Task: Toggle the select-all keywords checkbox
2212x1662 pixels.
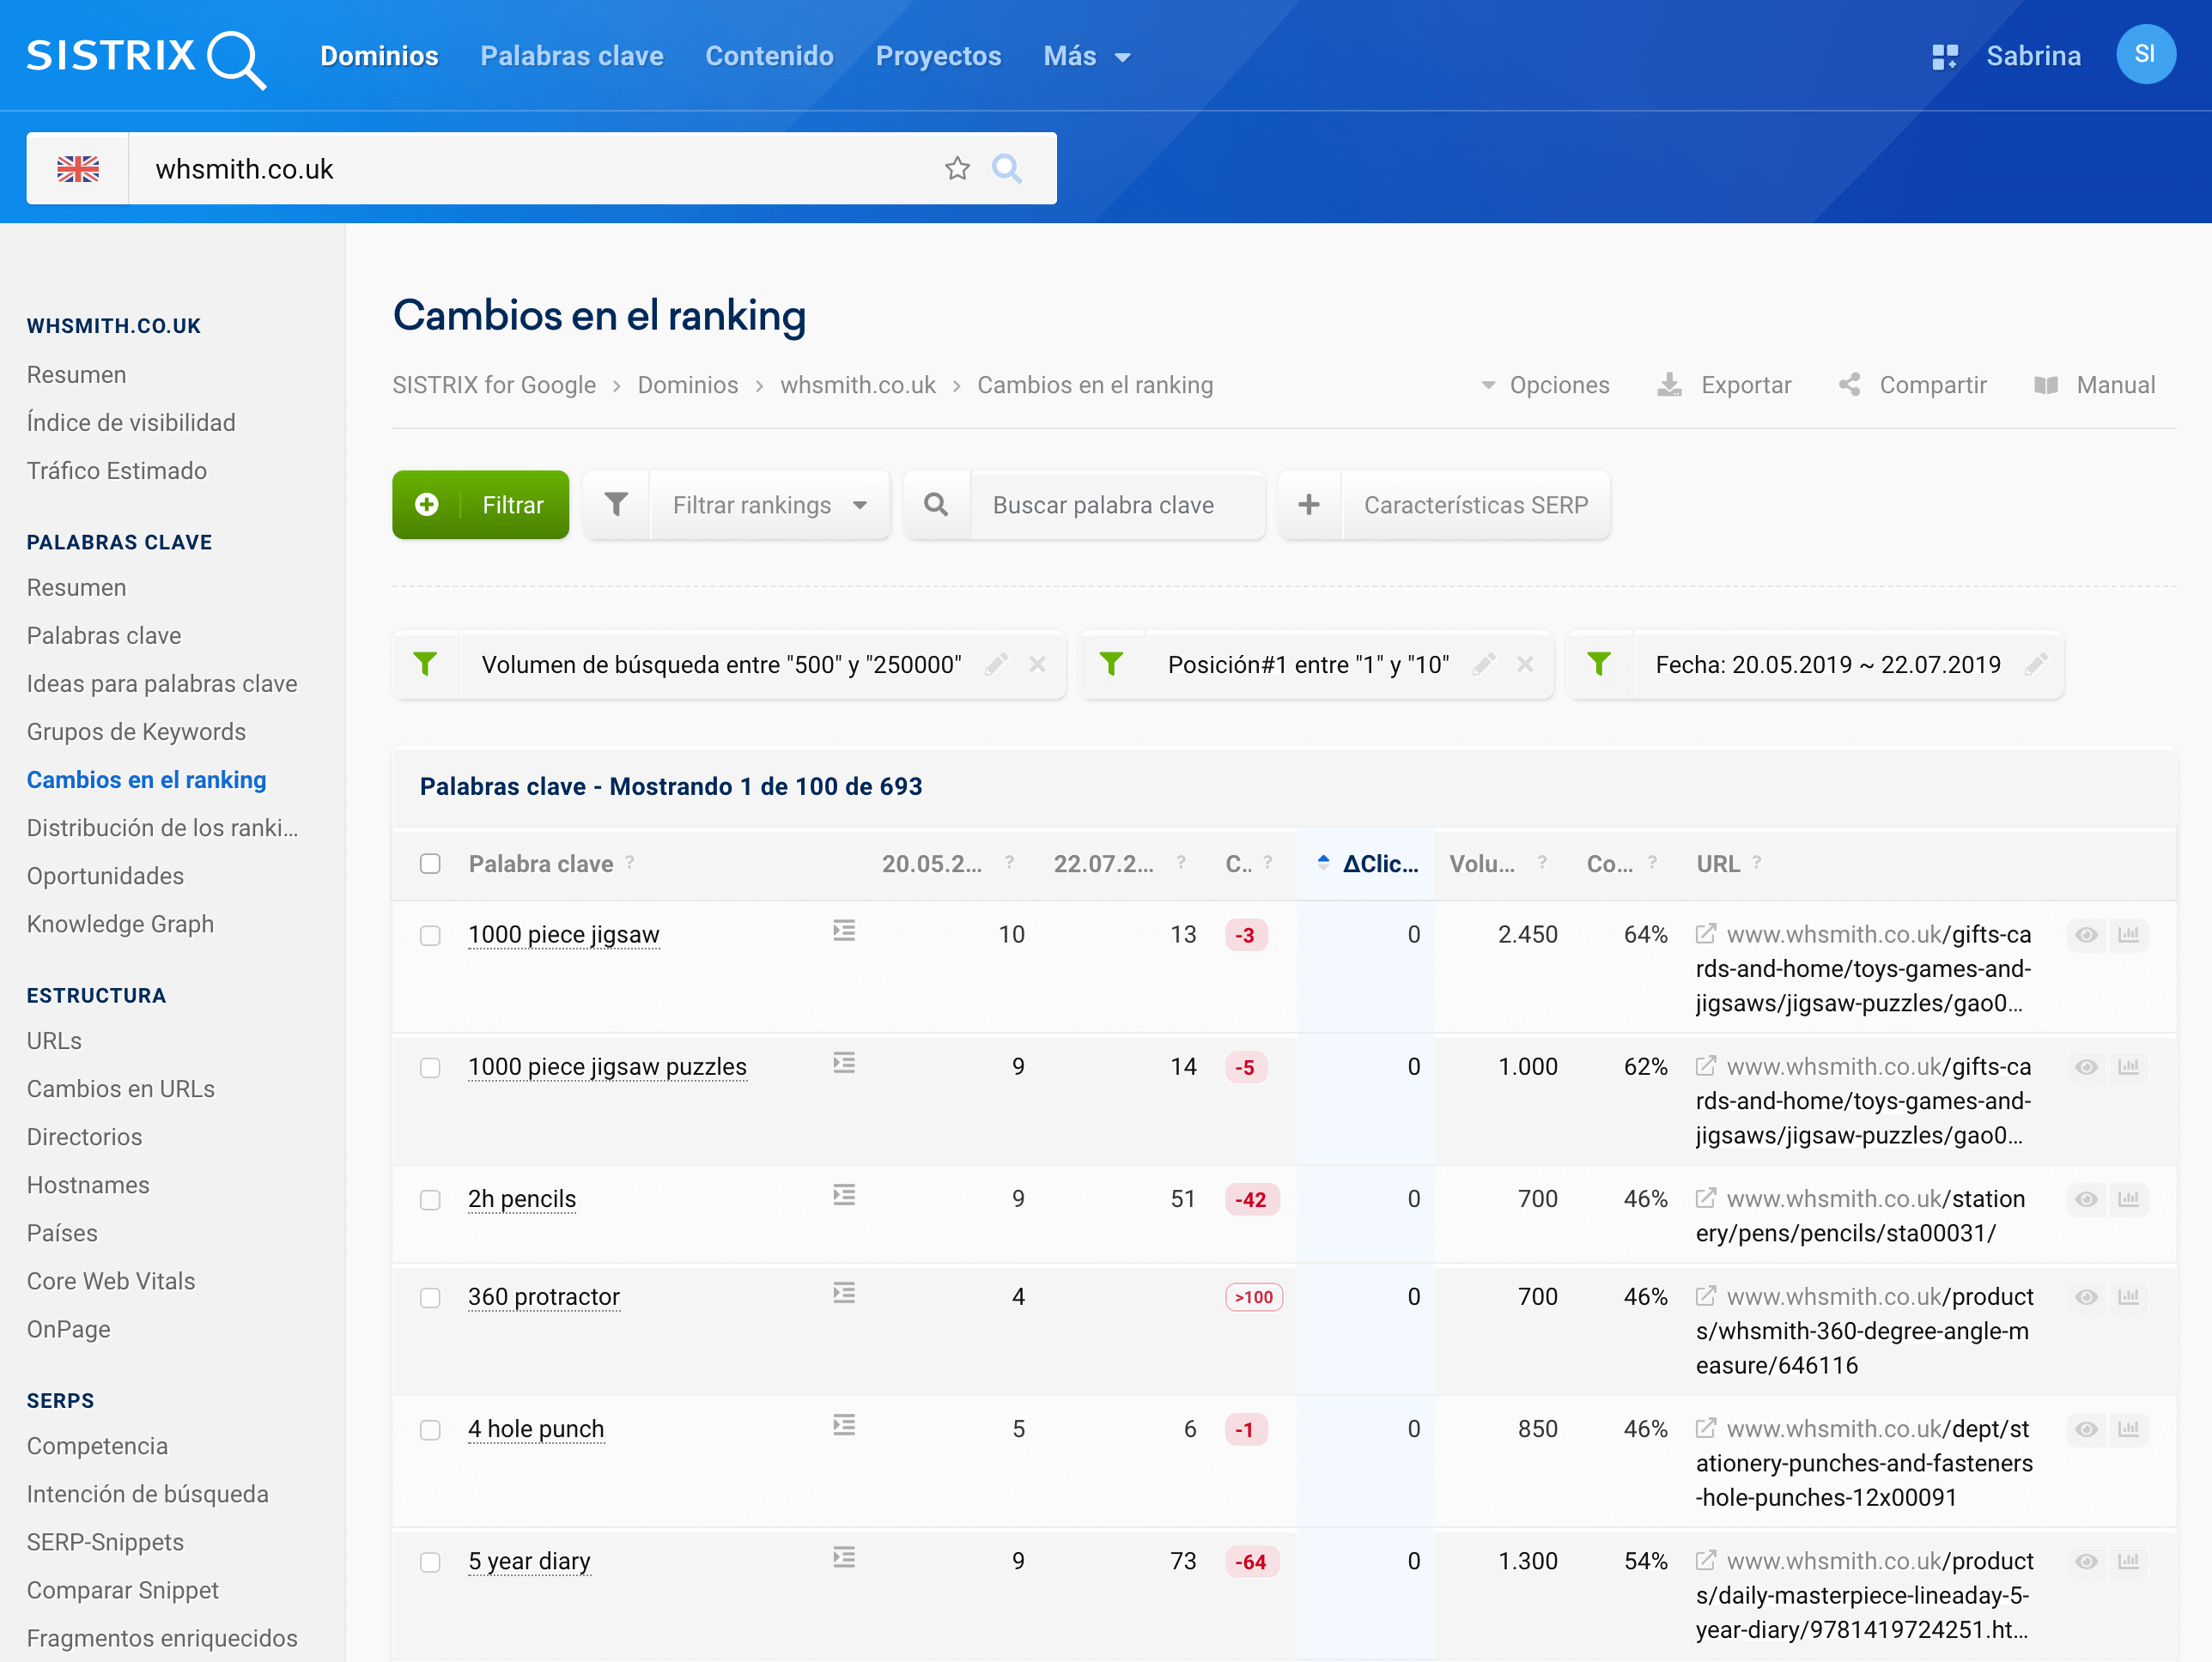Action: 430,864
